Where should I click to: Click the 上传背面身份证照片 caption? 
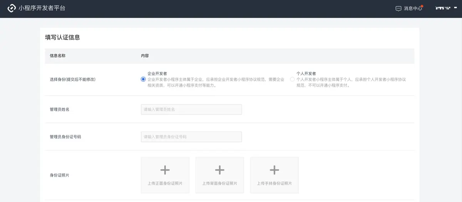click(219, 183)
